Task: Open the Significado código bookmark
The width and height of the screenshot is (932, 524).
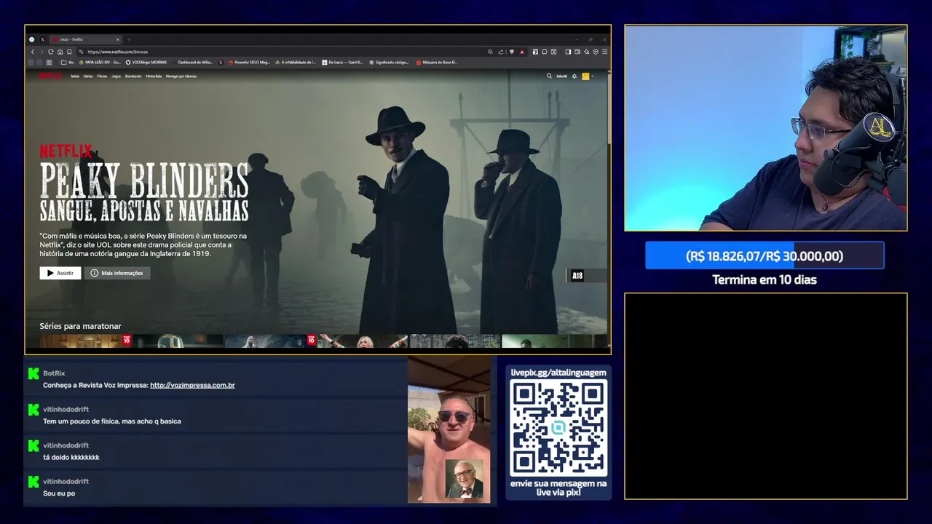Action: pos(389,63)
